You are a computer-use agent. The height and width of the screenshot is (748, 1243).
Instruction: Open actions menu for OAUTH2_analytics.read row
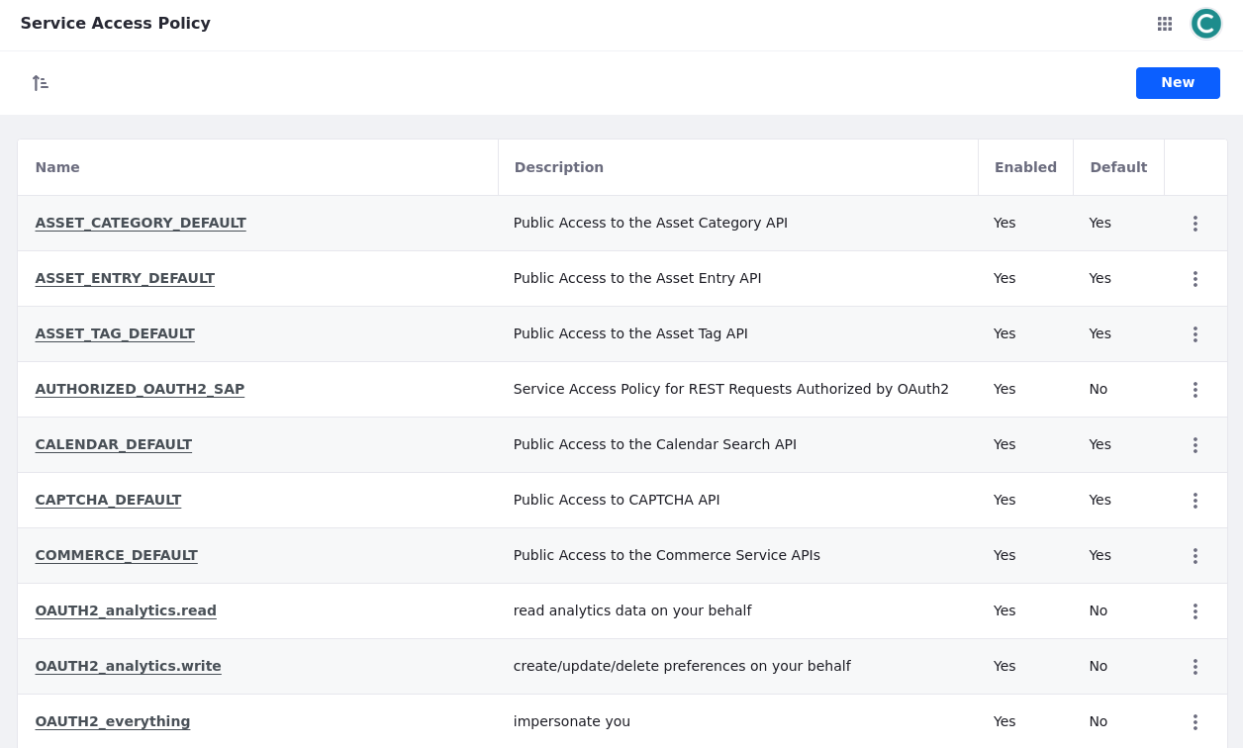click(x=1195, y=611)
